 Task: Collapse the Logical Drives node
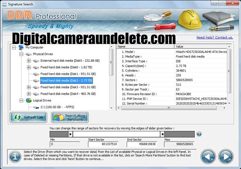click(x=21, y=101)
